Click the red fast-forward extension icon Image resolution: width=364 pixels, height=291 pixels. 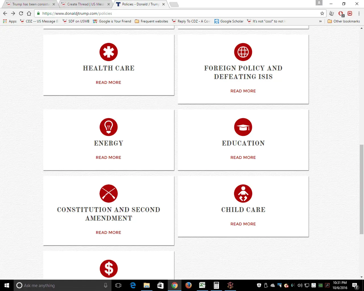pyautogui.click(x=350, y=13)
